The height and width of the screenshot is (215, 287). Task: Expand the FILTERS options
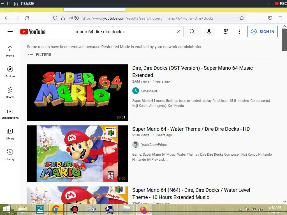[39, 55]
